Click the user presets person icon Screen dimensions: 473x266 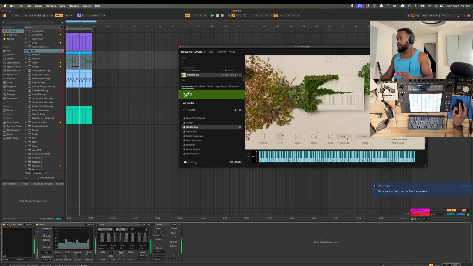point(235,110)
